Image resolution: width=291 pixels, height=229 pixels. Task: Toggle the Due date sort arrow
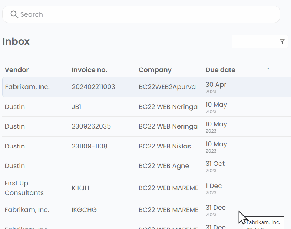click(268, 70)
